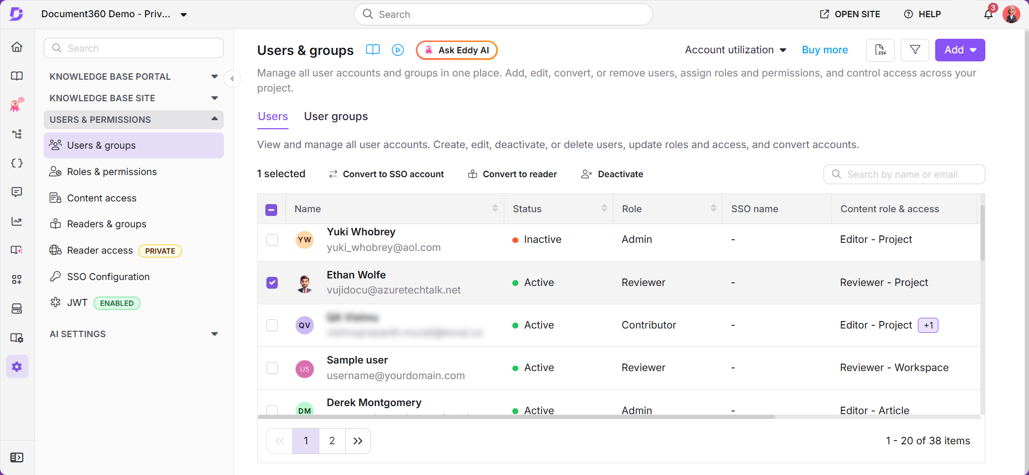Expand Knowledge Base Site section

coord(134,98)
